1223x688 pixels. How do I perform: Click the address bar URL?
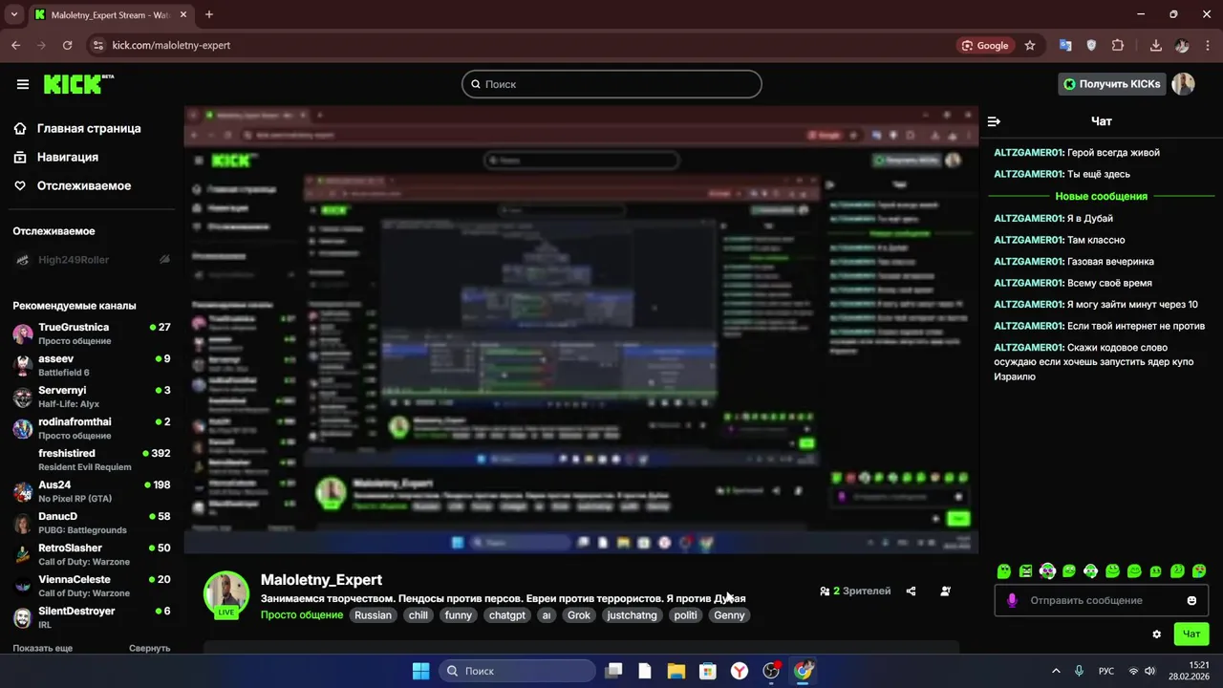[x=171, y=45]
